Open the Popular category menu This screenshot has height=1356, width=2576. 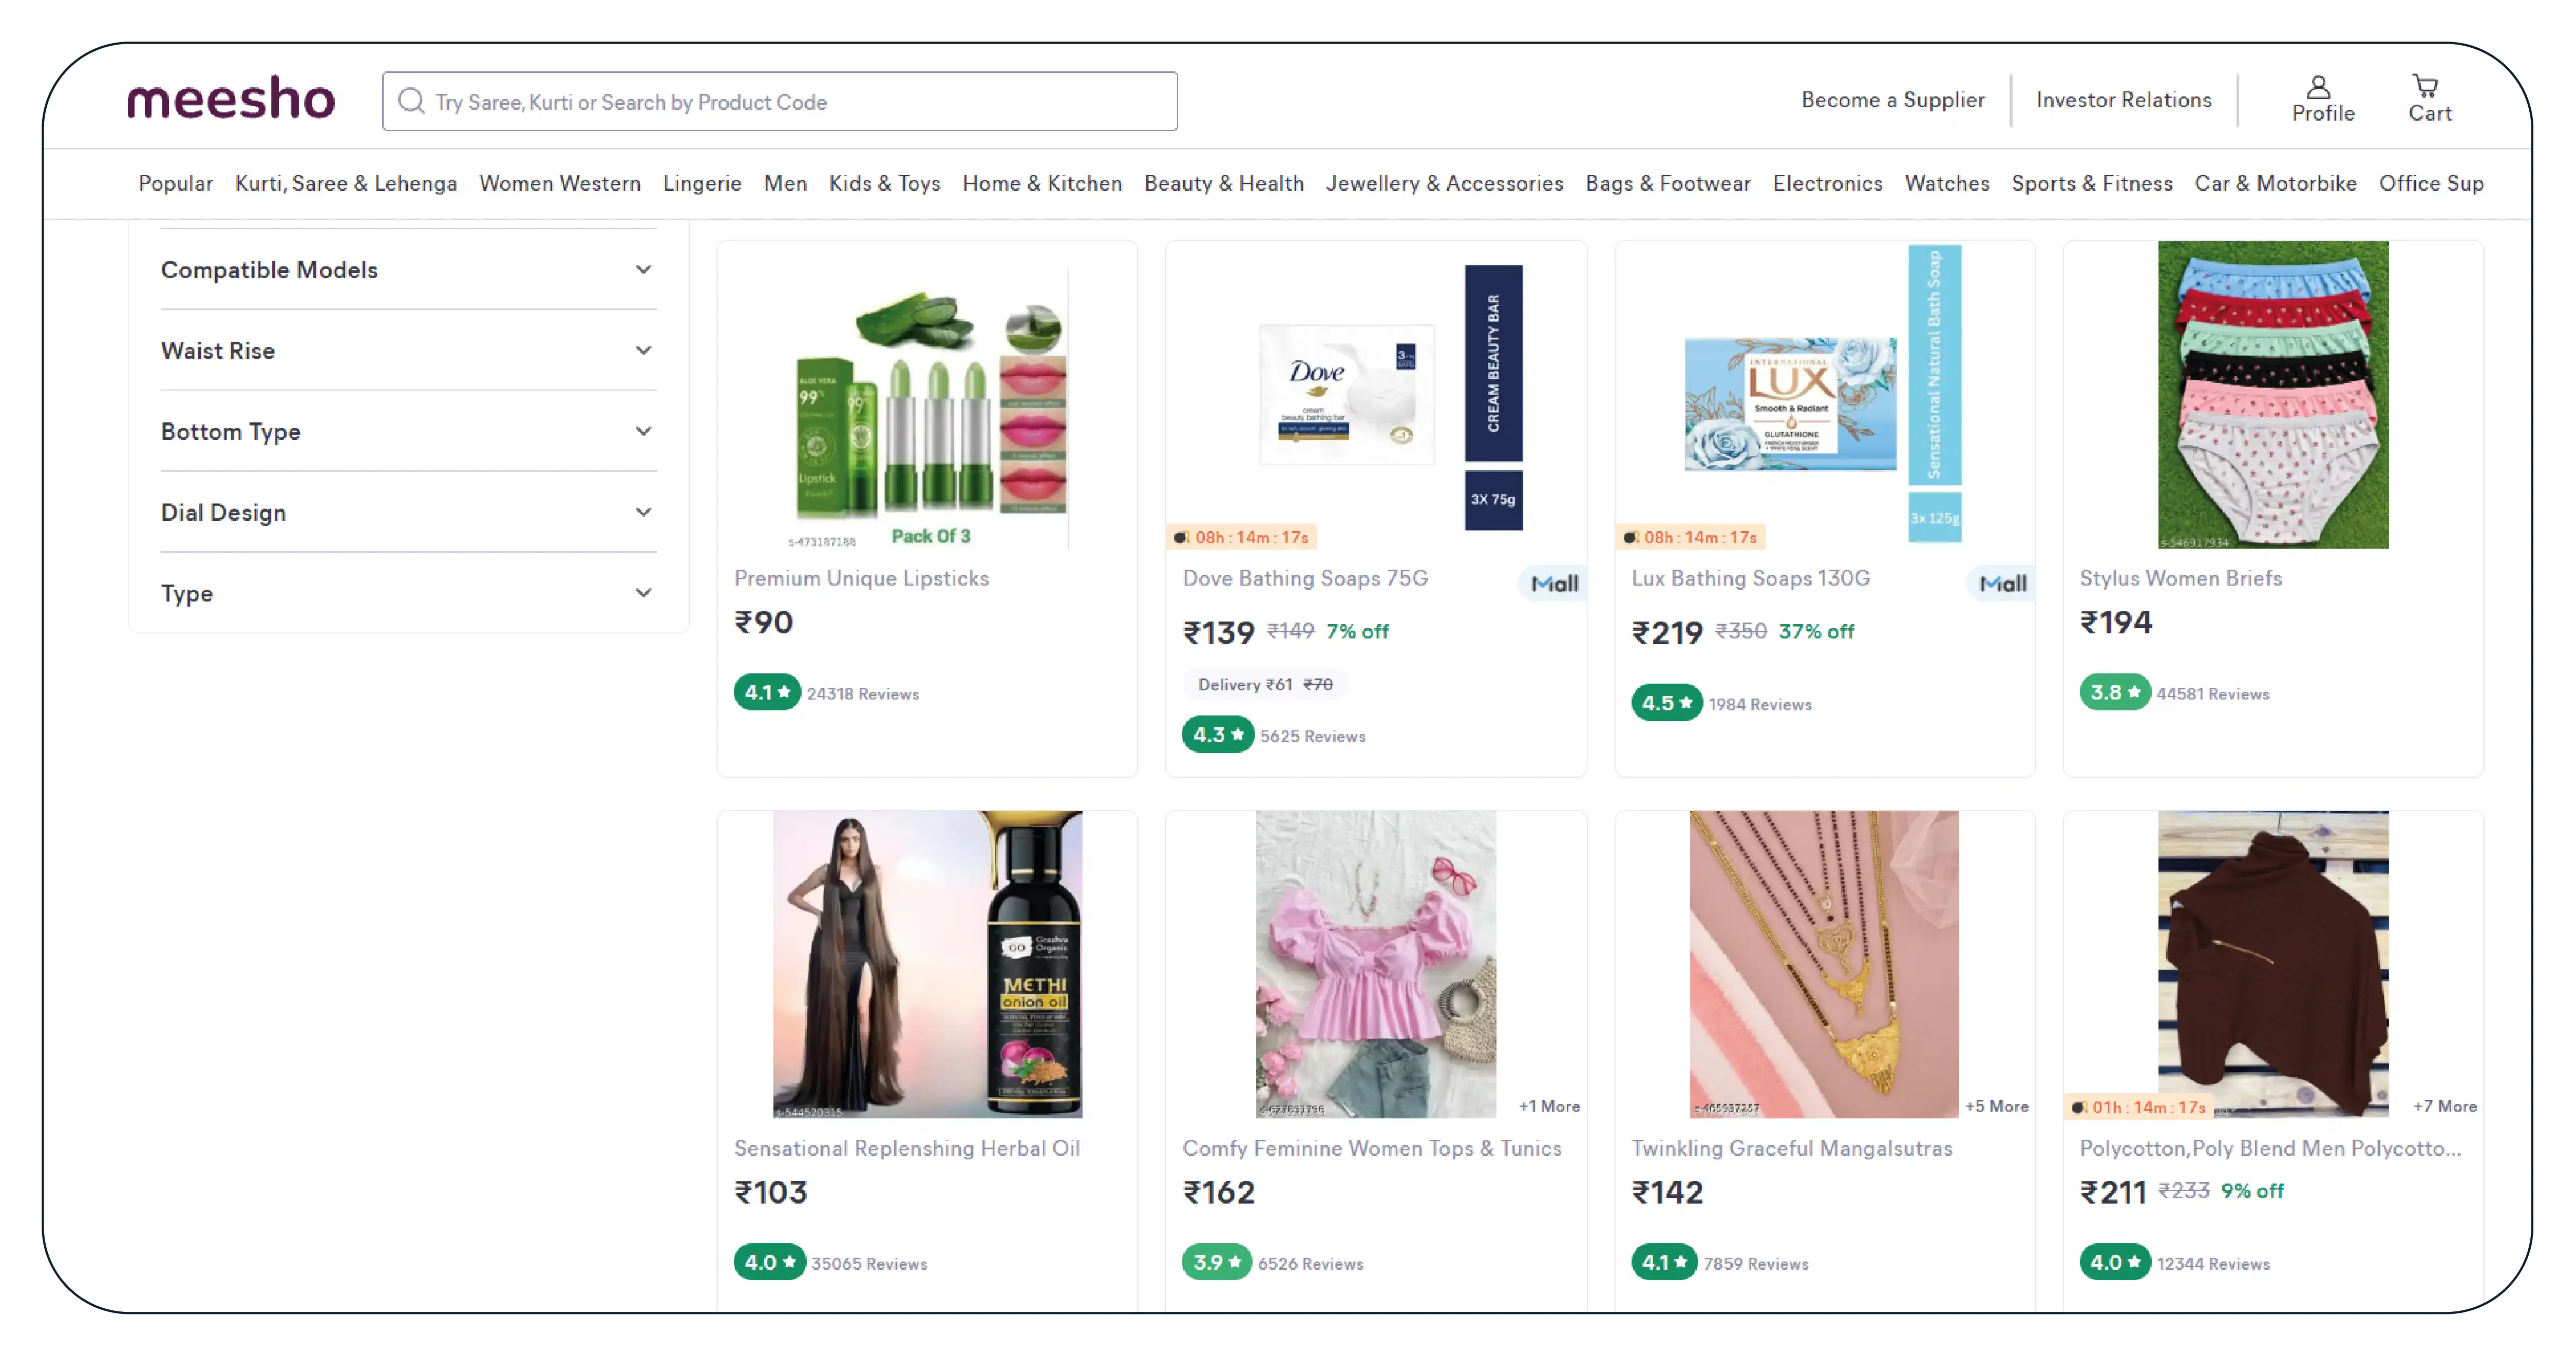click(x=175, y=184)
